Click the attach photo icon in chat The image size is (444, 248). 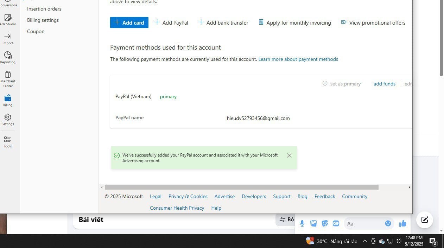coord(313,223)
